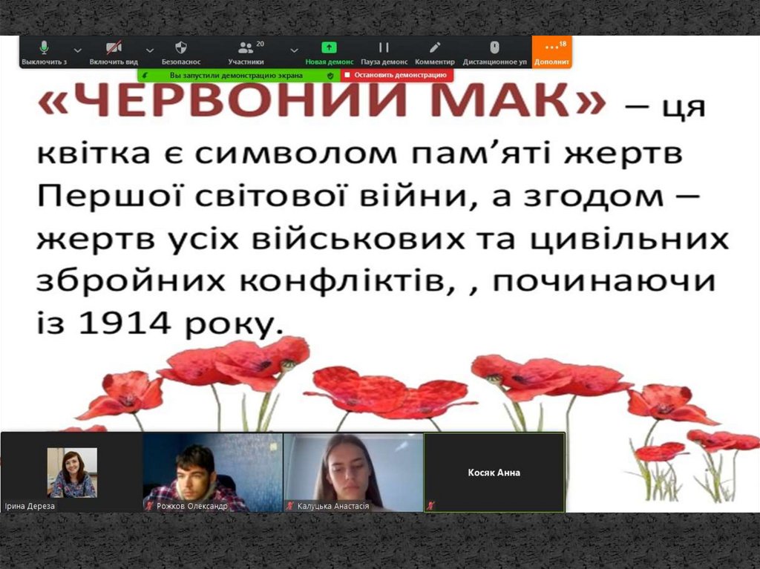This screenshot has height=569, width=760.
Task: Open More (Дополнит) orange menu
Action: coord(551,53)
